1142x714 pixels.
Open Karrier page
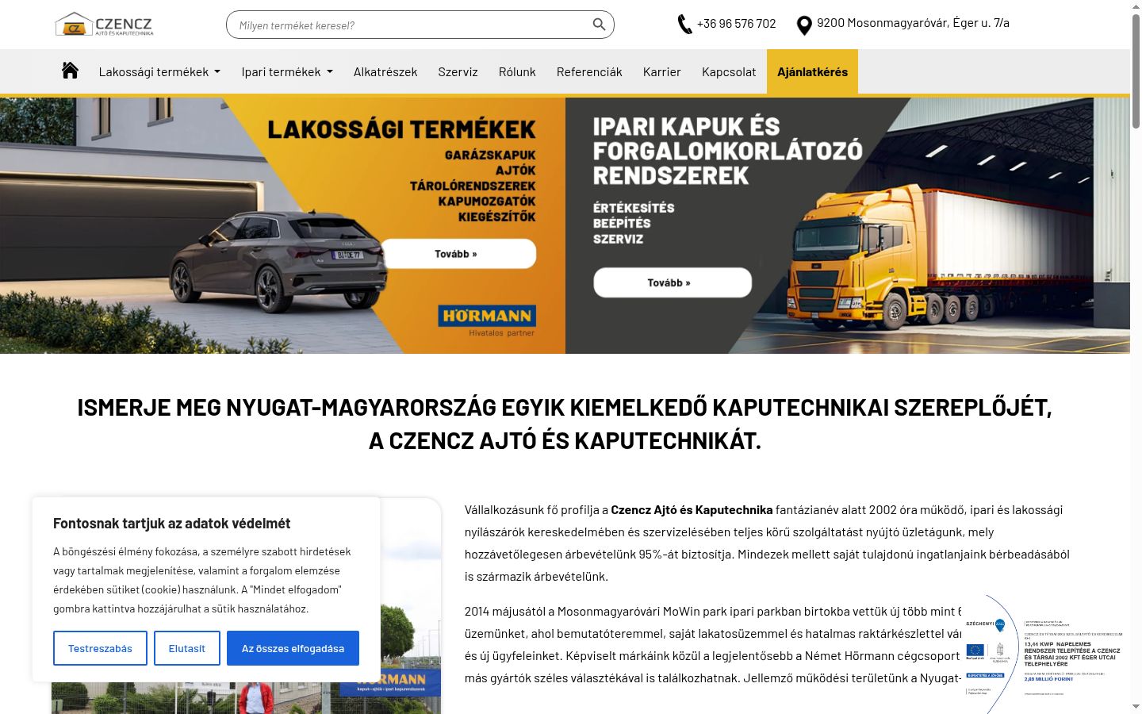(x=662, y=71)
